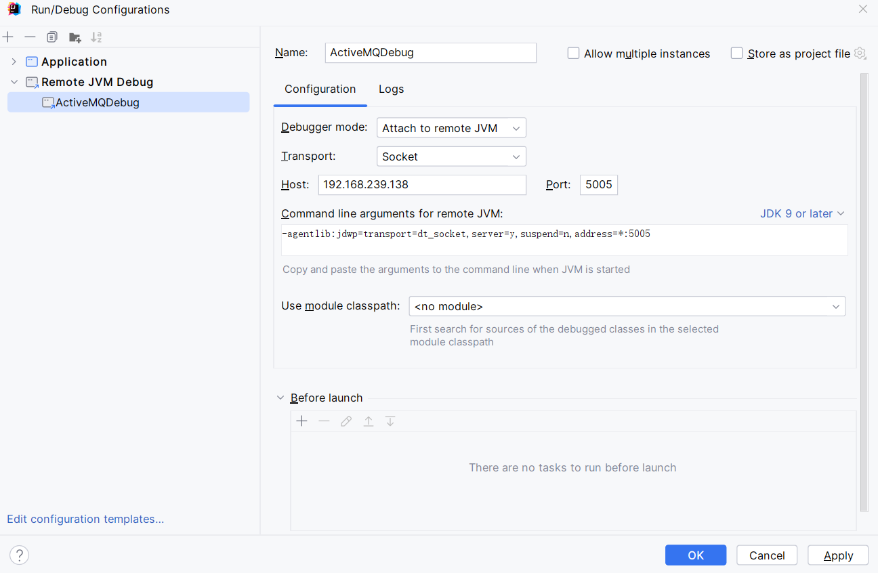Screen dimensions: 878x573
Task: Open Edit configuration templates link
Action: coord(85,519)
